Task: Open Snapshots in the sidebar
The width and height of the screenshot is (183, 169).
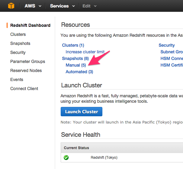Action: pos(20,43)
